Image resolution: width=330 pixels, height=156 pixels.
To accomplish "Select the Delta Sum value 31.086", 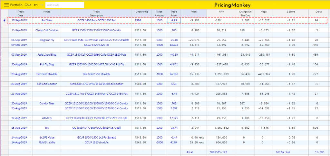I will pyautogui.click(x=319, y=152).
